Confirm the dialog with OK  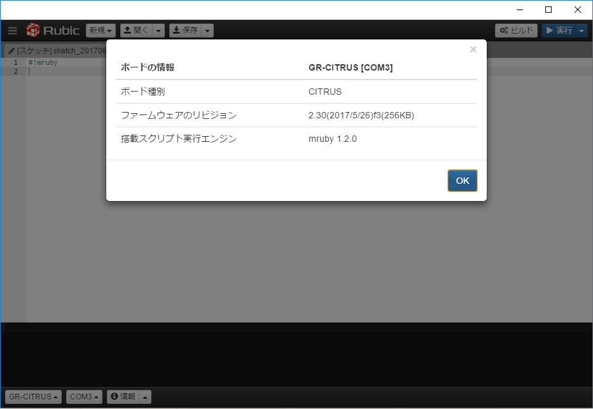click(x=463, y=181)
